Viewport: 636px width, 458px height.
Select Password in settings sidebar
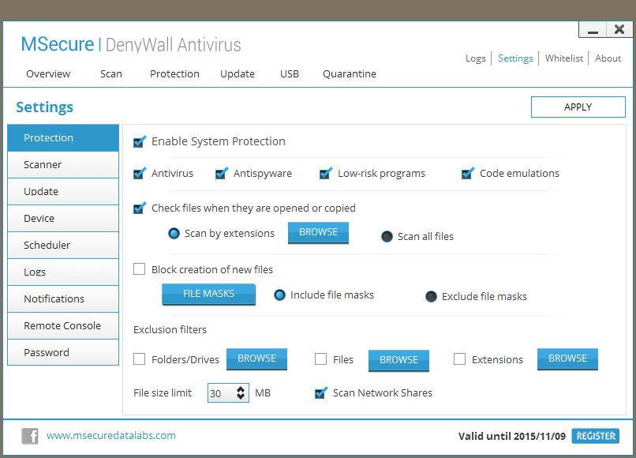[63, 352]
